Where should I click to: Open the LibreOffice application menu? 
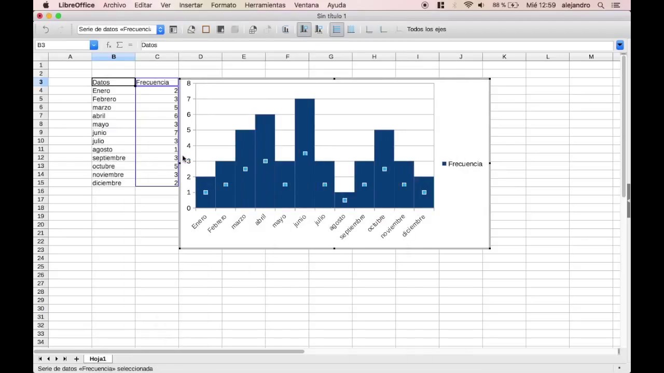tap(77, 5)
